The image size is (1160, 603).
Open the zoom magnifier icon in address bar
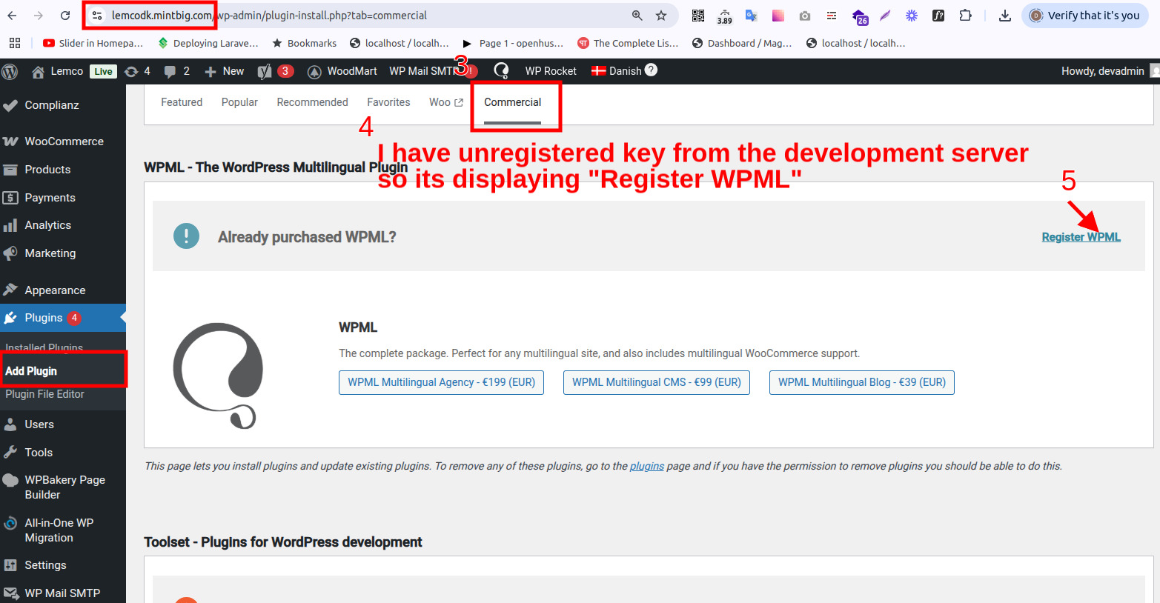pyautogui.click(x=637, y=16)
